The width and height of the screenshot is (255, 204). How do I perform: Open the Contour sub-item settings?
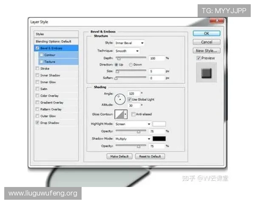58,55
